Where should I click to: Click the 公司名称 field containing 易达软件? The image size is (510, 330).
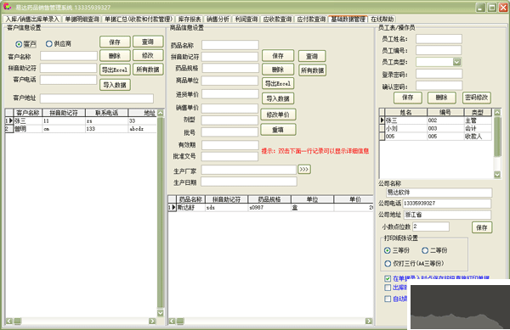[439, 193]
